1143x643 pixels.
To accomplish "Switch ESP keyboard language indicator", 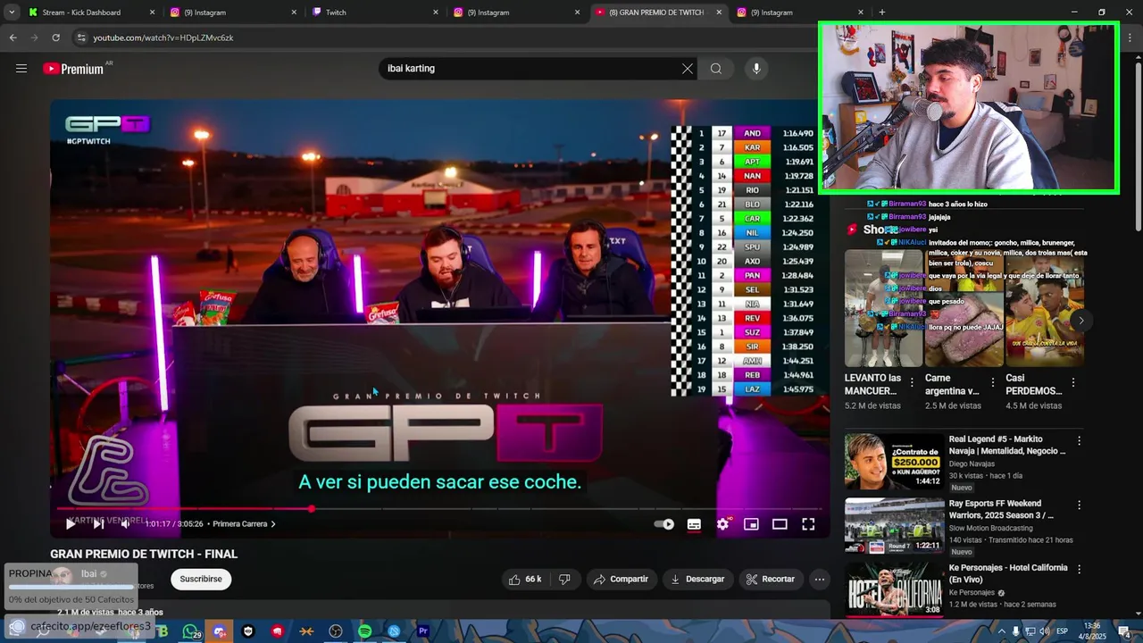I will tap(1063, 631).
